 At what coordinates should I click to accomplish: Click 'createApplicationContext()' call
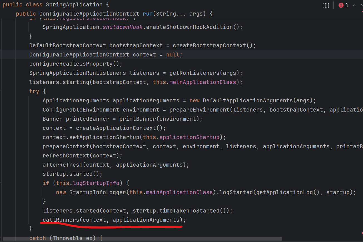(x=119, y=128)
